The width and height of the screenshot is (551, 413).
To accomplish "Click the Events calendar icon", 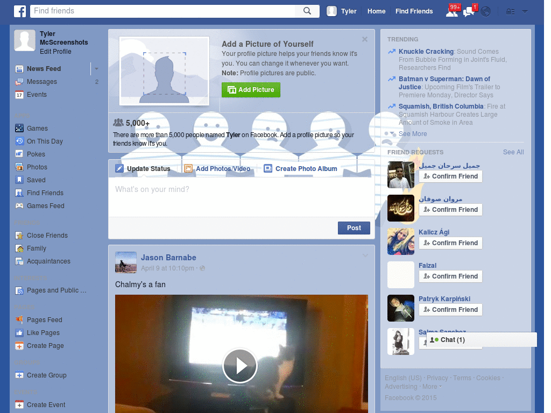I will [19, 95].
